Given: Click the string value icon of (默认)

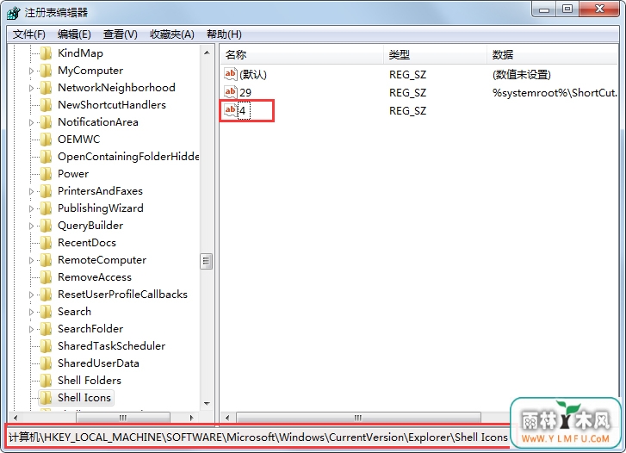Looking at the screenshot, I should [x=231, y=74].
